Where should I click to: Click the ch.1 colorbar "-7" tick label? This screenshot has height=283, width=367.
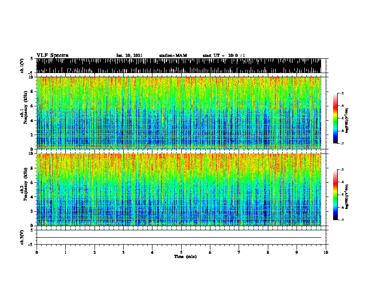tap(342, 143)
